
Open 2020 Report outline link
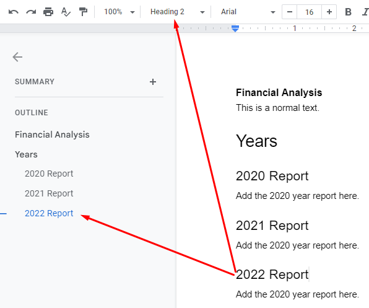(49, 174)
